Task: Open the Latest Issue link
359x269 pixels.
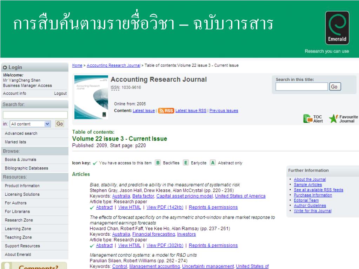Action: (144, 111)
